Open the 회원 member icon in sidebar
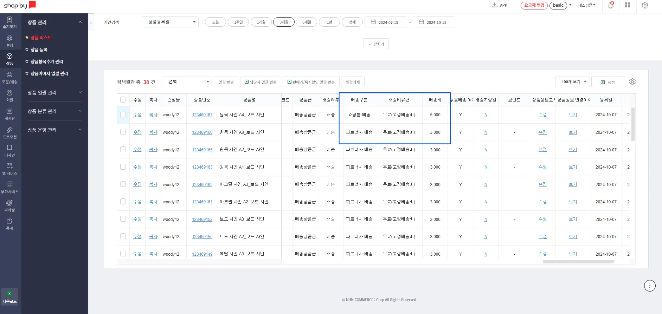The image size is (662, 314). coord(9,93)
